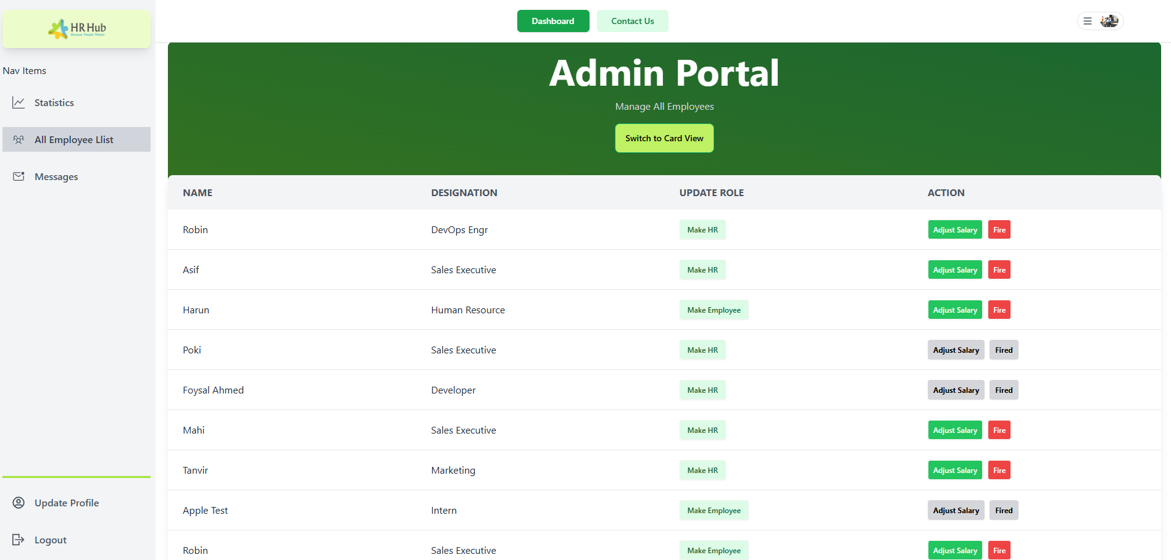Click the Admin Portal heading
This screenshot has width=1171, height=560.
coord(664,73)
